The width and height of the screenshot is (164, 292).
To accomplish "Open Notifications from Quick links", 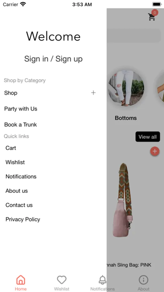I will click(x=21, y=176).
